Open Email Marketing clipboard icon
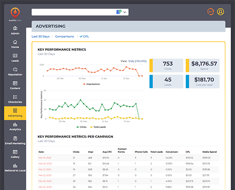The width and height of the screenshot is (235, 190). point(15,138)
